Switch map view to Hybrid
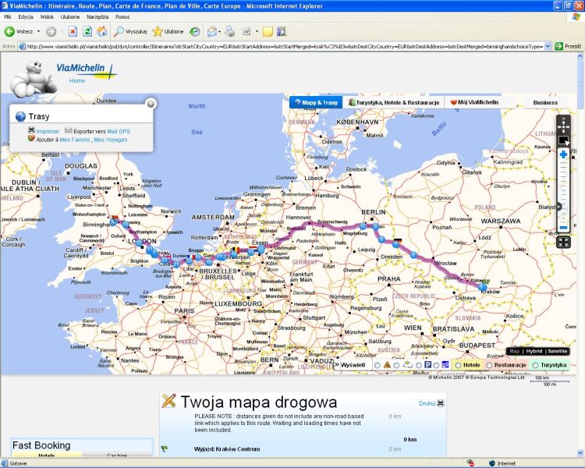Image resolution: width=585 pixels, height=468 pixels. [x=534, y=351]
